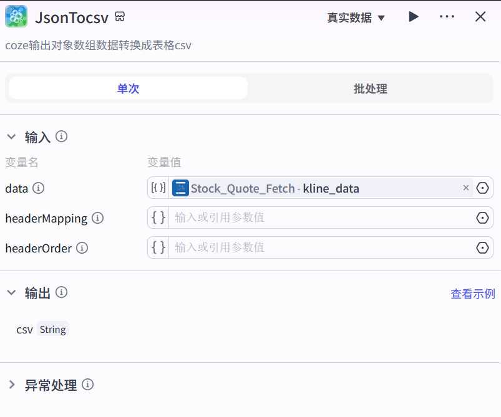Switch to the 单次 tab
501x417 pixels.
click(x=128, y=88)
